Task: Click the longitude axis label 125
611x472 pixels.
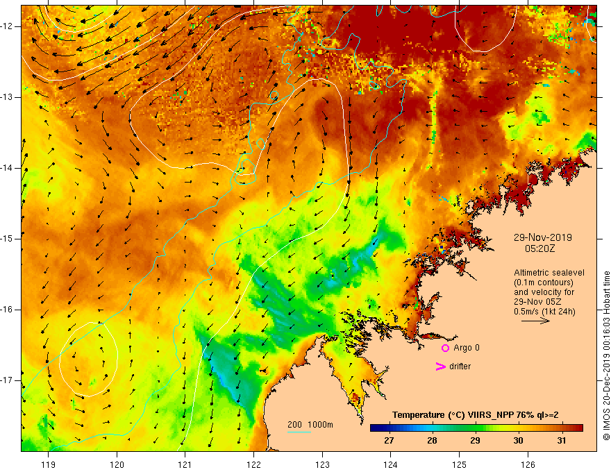Action: (x=460, y=464)
